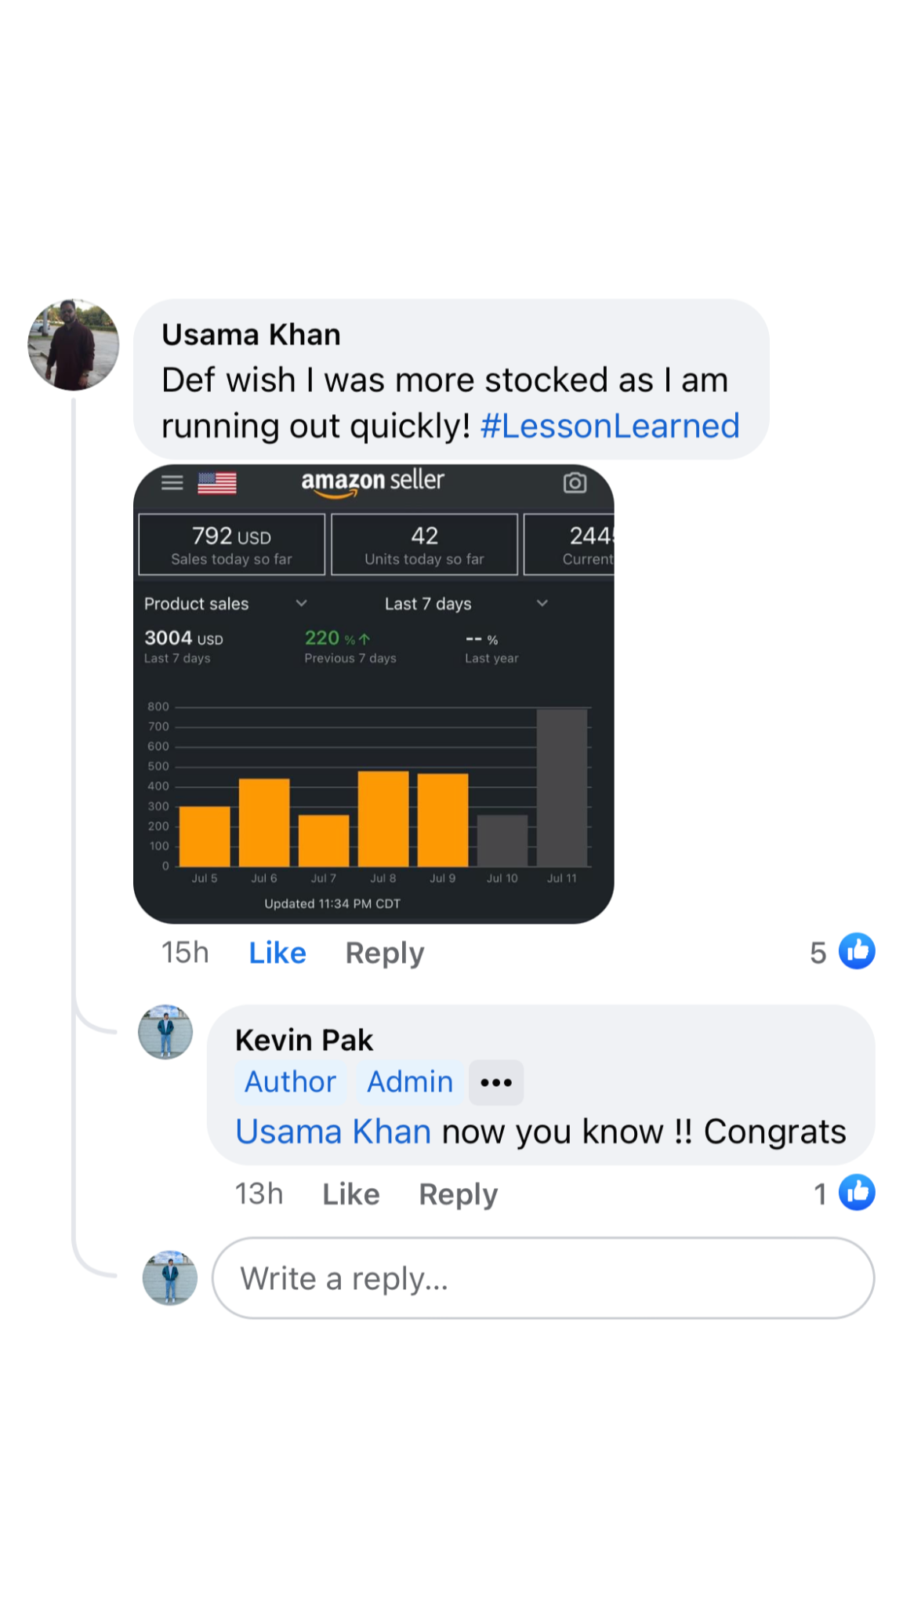Open Usama Khan's profile picture

pos(73,345)
